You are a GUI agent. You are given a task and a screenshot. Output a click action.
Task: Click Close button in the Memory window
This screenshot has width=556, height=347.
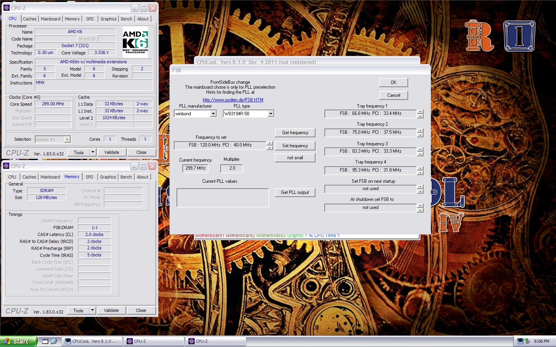tap(141, 310)
